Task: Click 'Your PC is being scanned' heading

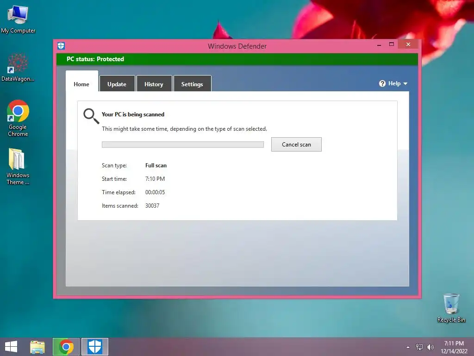Action: pyautogui.click(x=133, y=114)
